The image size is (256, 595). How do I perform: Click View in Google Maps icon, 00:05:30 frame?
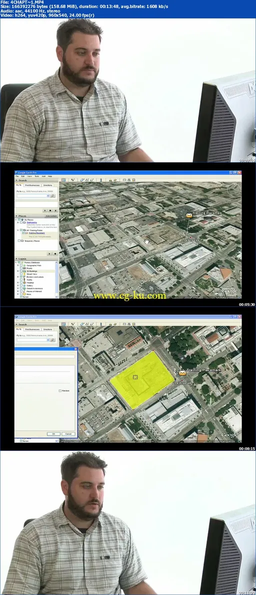point(133,180)
